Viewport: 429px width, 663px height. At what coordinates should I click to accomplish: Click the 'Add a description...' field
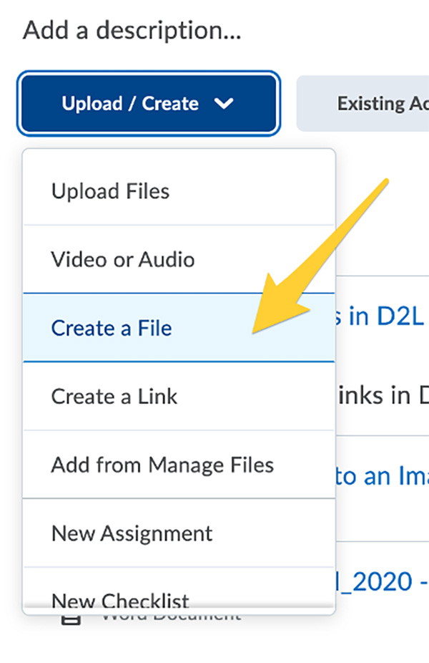132,31
